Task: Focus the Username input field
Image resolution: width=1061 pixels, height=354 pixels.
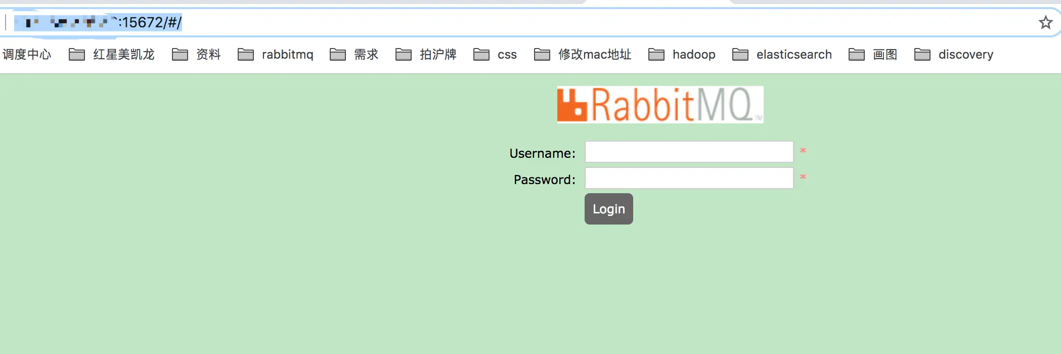Action: 689,152
